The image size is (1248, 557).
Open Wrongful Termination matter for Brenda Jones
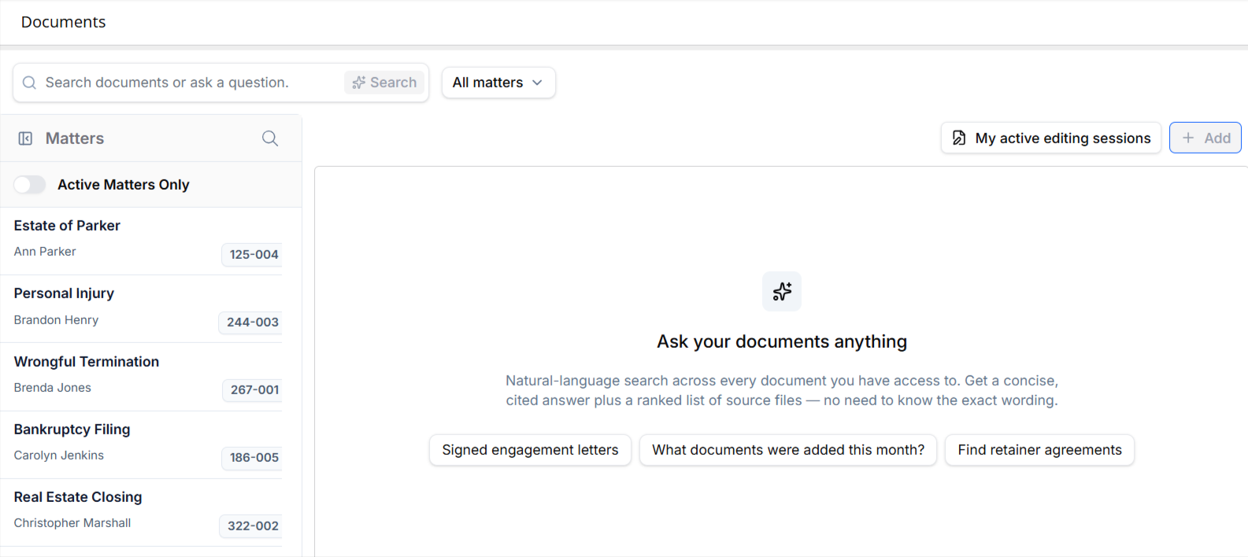147,377
